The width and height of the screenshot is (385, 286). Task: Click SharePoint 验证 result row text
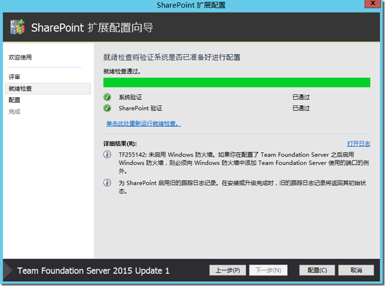tap(140, 108)
